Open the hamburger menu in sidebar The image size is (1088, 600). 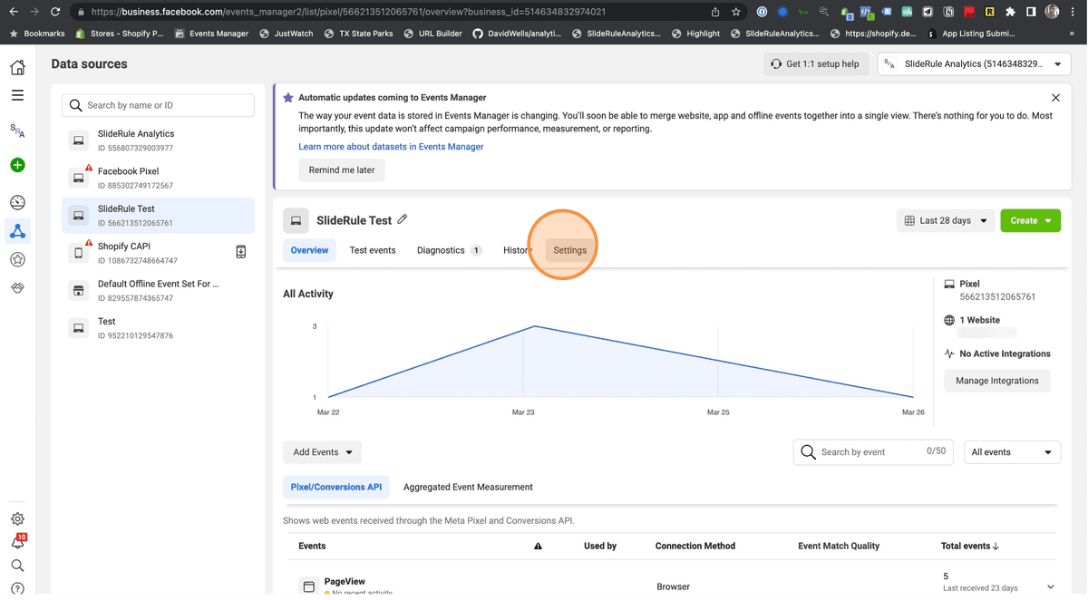pos(17,95)
